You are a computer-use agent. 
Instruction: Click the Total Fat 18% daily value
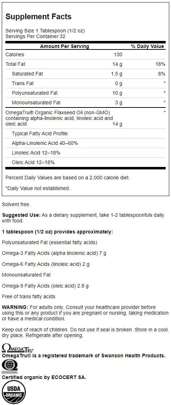(x=161, y=64)
